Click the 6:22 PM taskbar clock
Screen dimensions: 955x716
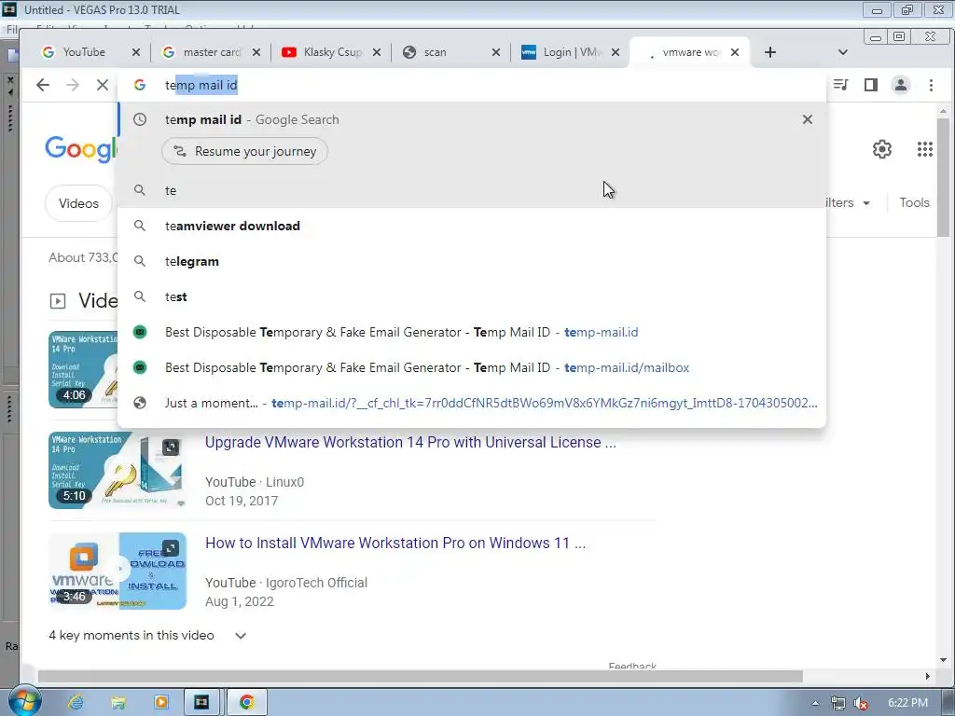[x=907, y=703]
